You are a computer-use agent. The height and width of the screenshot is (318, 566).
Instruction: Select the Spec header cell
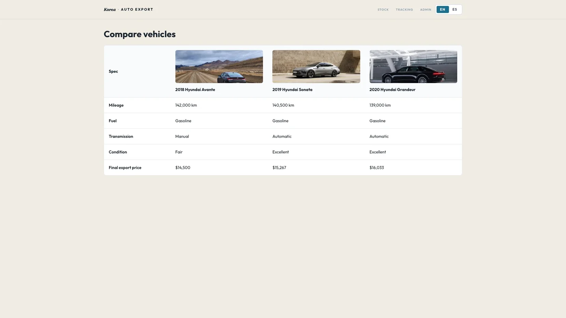click(x=114, y=72)
